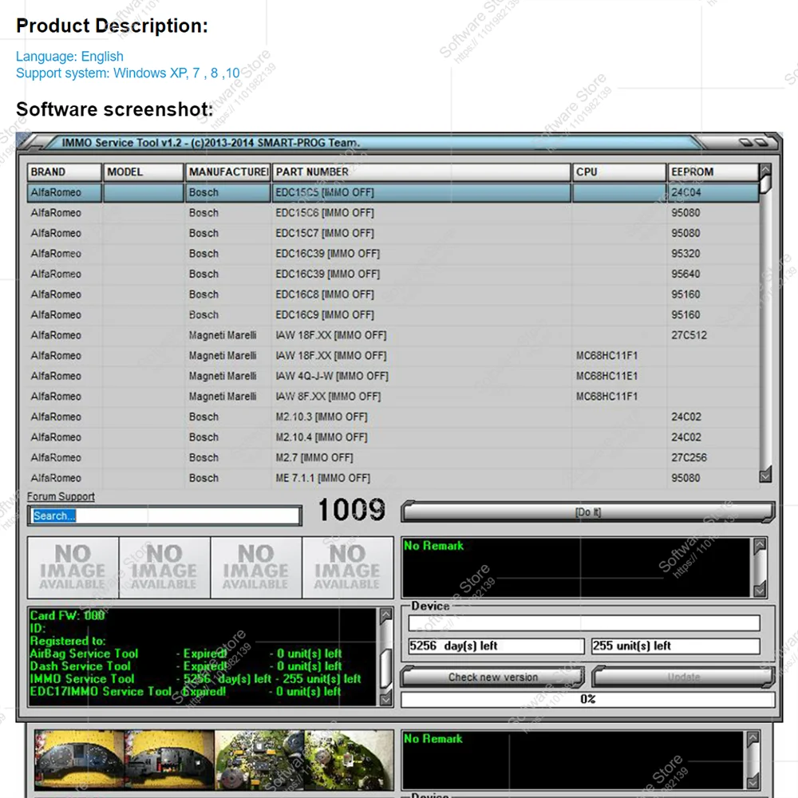Sort table by BRAND column header

coord(64,172)
